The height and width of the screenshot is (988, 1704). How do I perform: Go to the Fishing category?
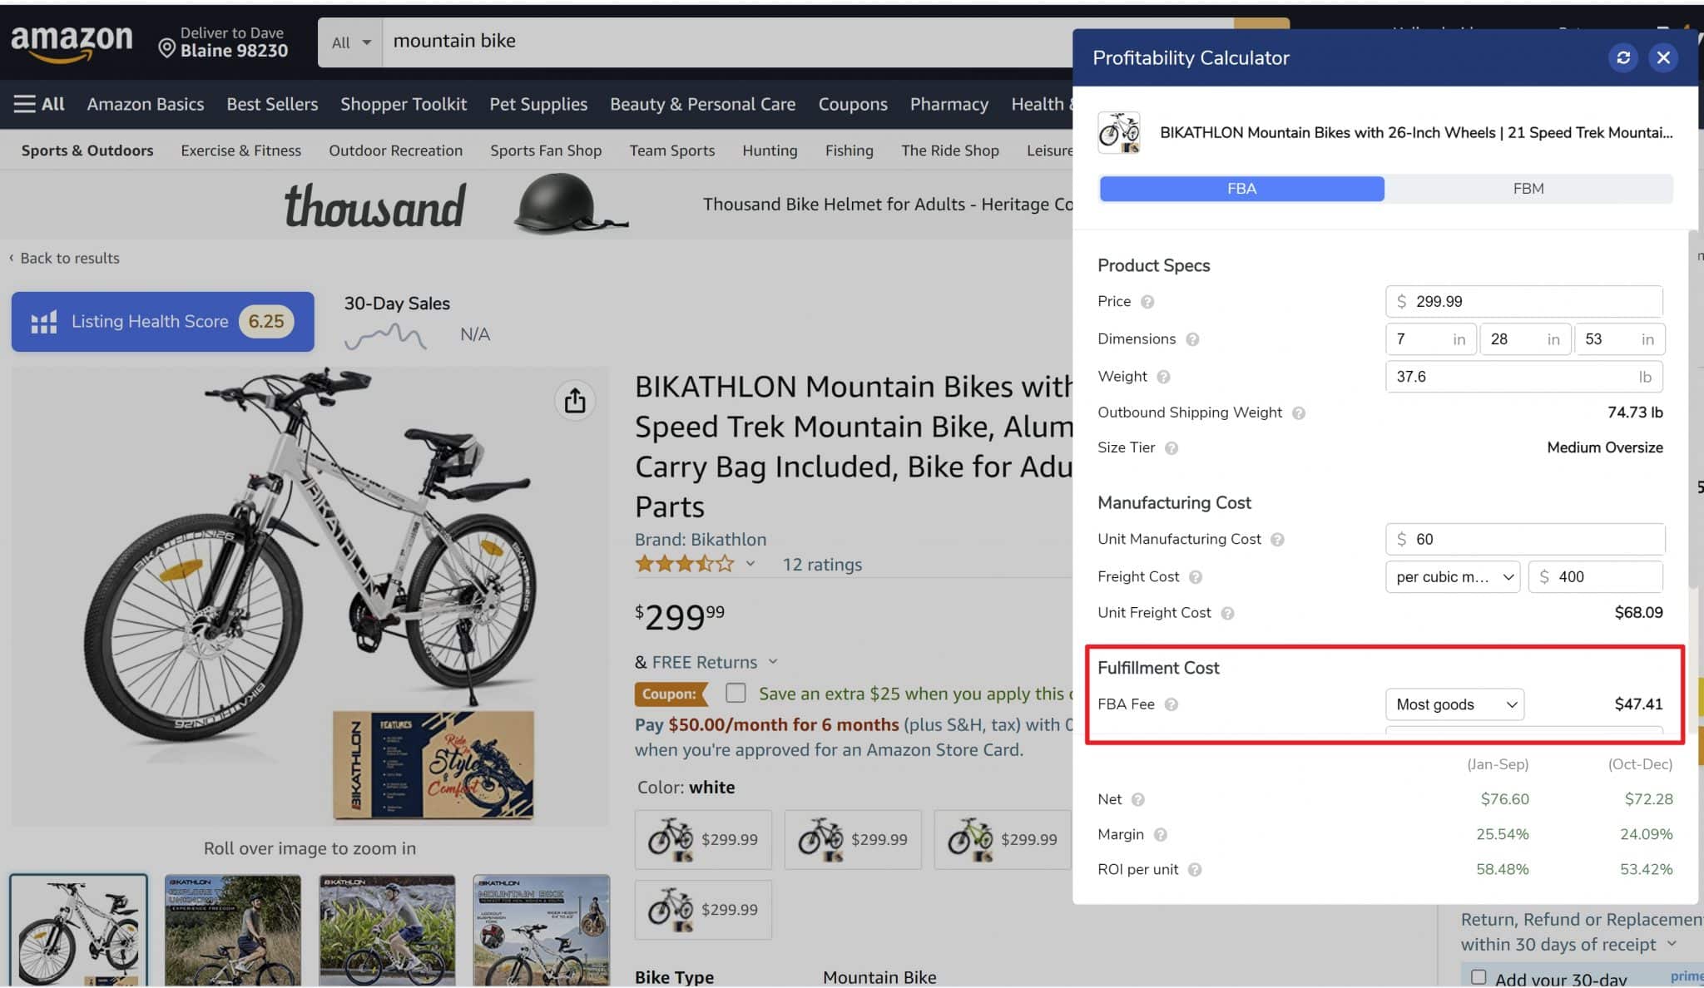coord(849,151)
